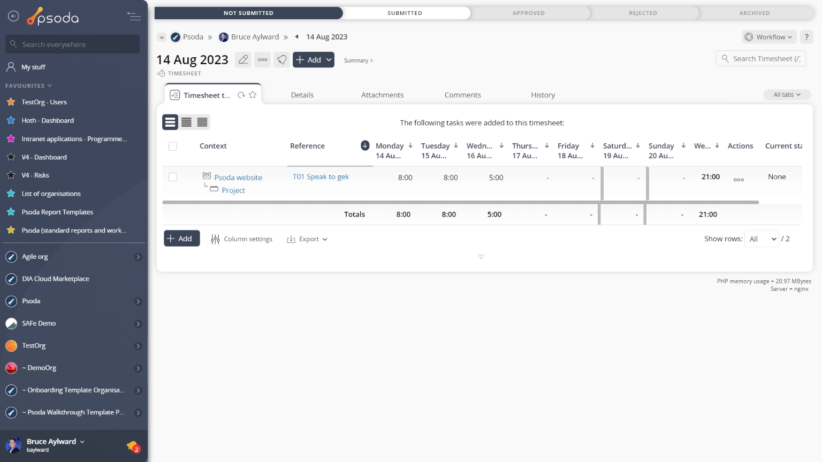Collapse the sidebar menu icon
This screenshot has height=462, width=822.
click(134, 17)
